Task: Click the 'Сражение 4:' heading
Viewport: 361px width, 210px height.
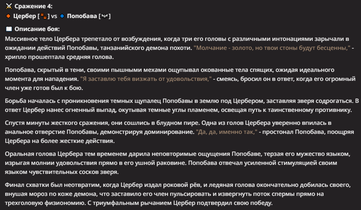Action: [33, 6]
